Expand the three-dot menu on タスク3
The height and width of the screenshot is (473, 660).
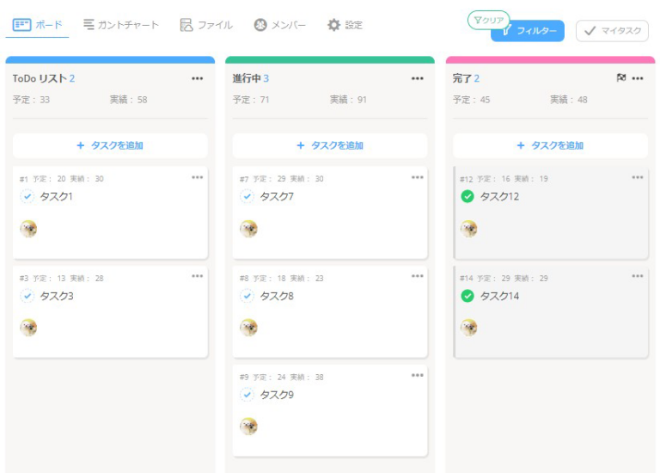pyautogui.click(x=198, y=276)
